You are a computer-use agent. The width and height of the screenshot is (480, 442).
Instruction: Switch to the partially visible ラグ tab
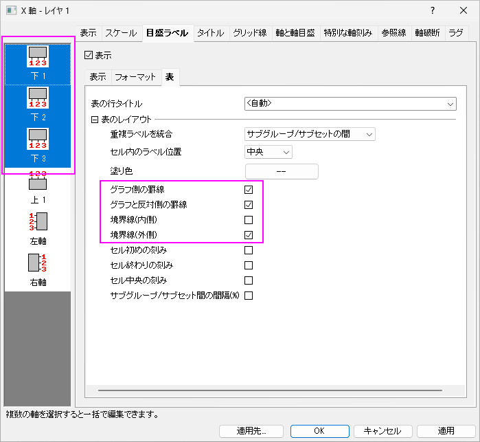pyautogui.click(x=456, y=33)
